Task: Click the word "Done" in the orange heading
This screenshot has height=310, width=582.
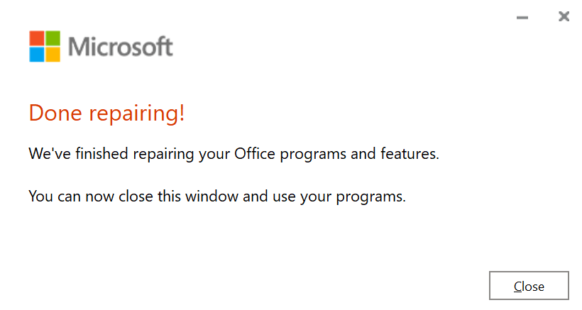Action: pyautogui.click(x=53, y=113)
